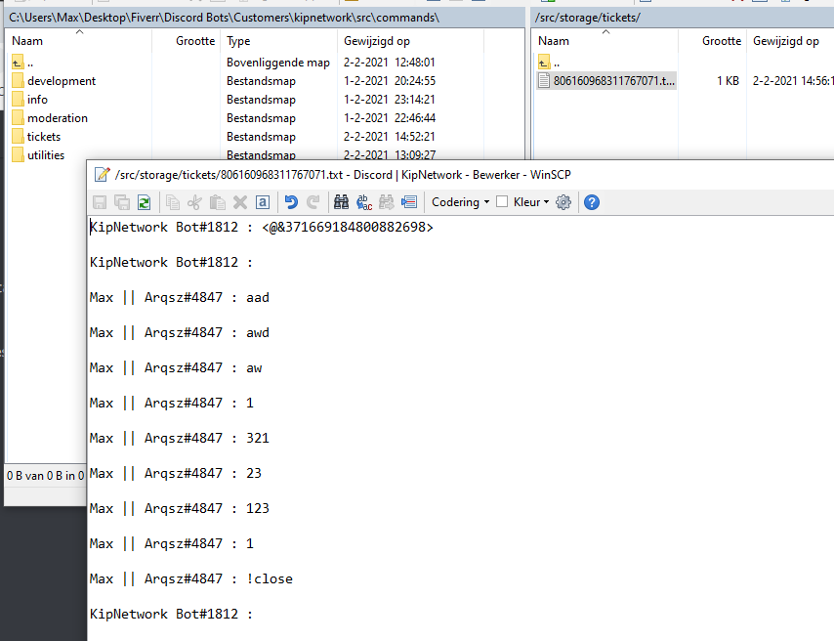Click the Kleur color swatch box
Screen dimensions: 834x641
(502, 202)
